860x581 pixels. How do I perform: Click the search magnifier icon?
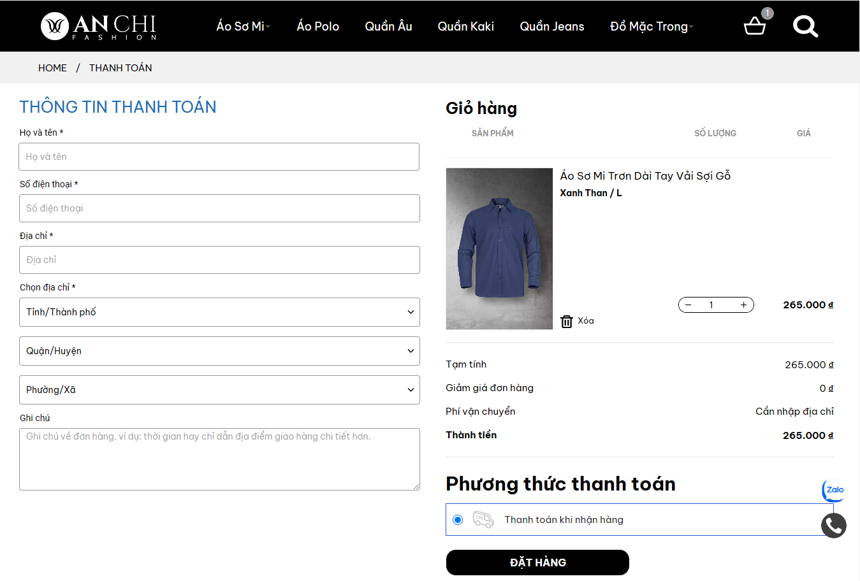(x=805, y=26)
